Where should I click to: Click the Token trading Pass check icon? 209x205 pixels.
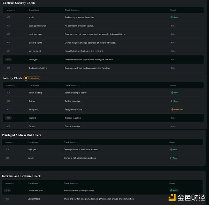click(x=172, y=93)
